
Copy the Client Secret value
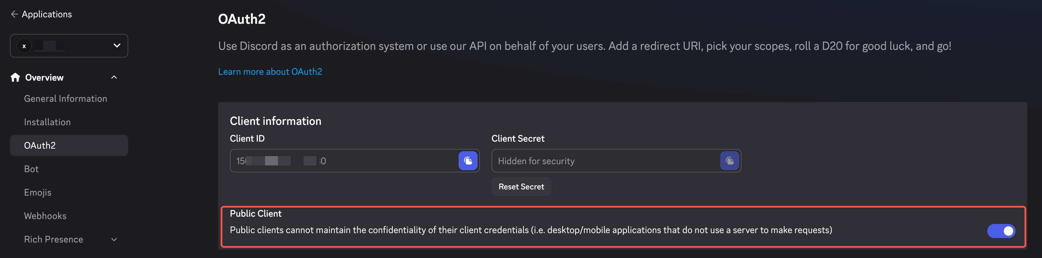tap(730, 161)
